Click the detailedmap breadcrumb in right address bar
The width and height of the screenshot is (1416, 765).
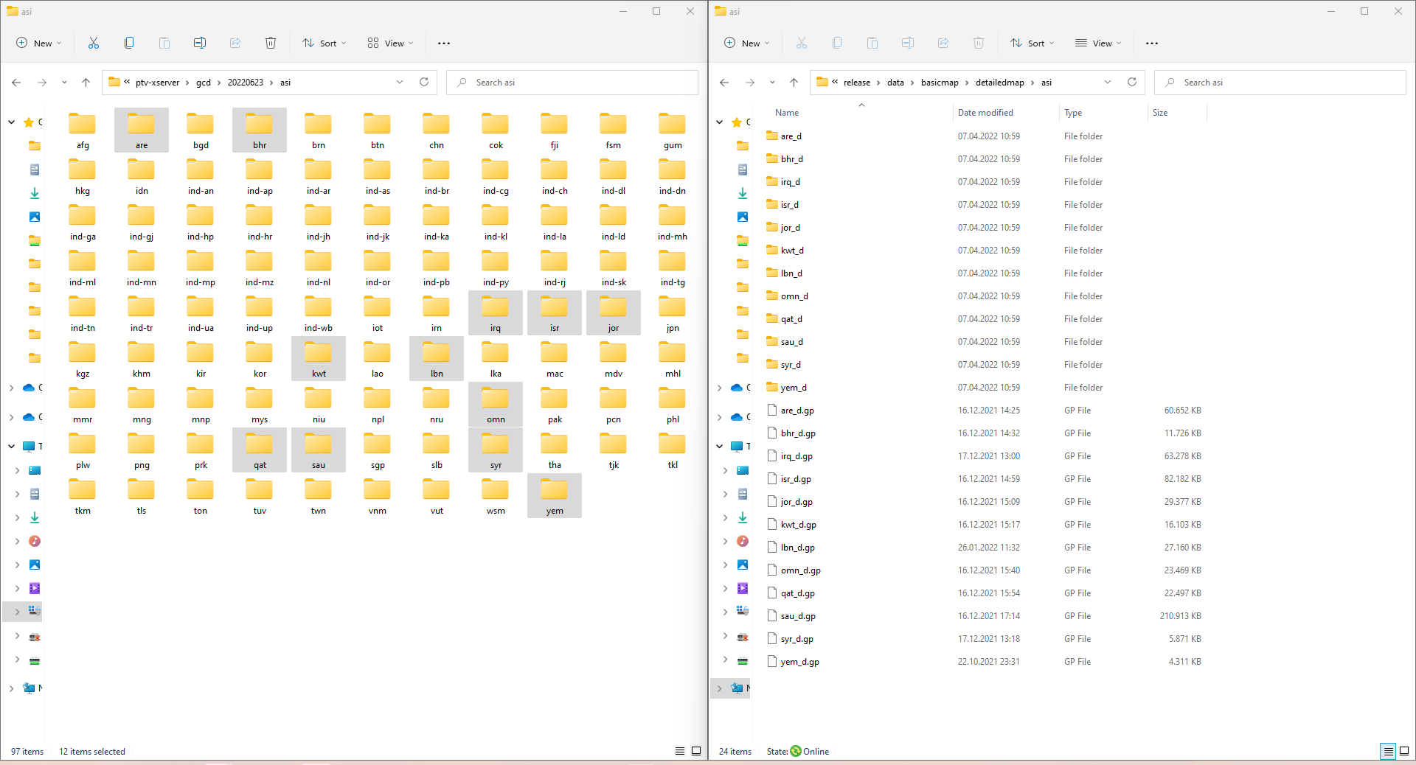999,83
